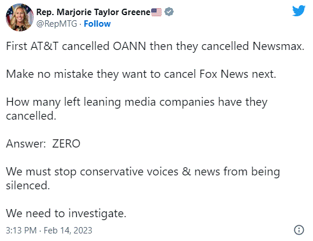Click the US flag emoji after Greene
The width and height of the screenshot is (313, 241).
point(156,12)
